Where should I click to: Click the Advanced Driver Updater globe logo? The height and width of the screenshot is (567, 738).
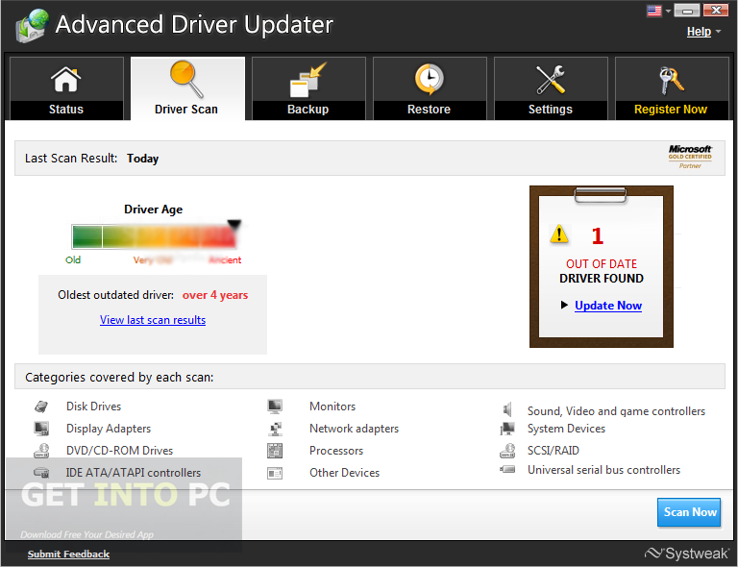(32, 25)
